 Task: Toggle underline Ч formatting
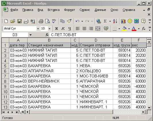pyautogui.click(x=69, y=29)
